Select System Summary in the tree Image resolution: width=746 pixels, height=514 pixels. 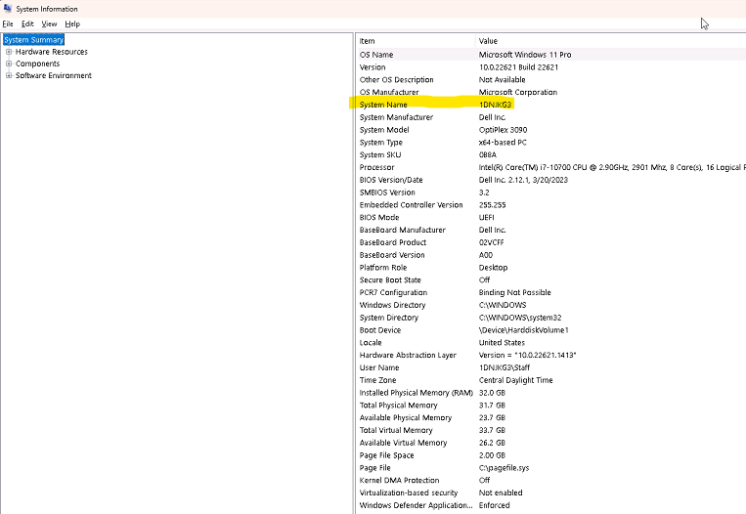pyautogui.click(x=34, y=40)
